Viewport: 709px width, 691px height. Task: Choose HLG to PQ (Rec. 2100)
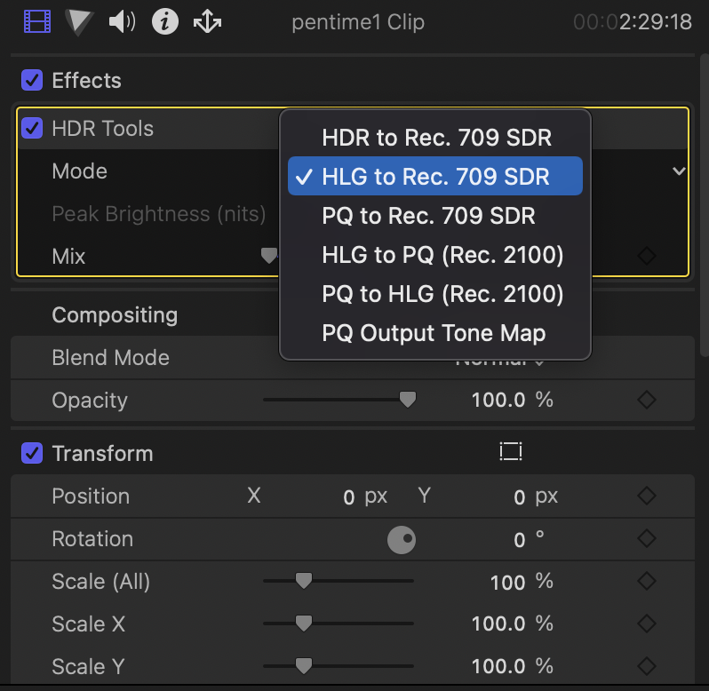pyautogui.click(x=435, y=255)
